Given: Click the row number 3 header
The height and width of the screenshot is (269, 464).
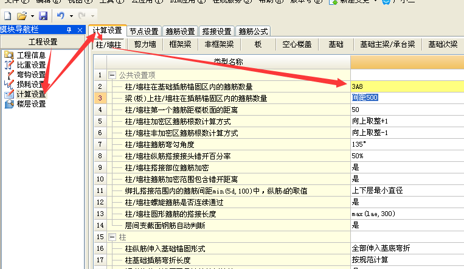Looking at the screenshot, I should tap(100, 98).
